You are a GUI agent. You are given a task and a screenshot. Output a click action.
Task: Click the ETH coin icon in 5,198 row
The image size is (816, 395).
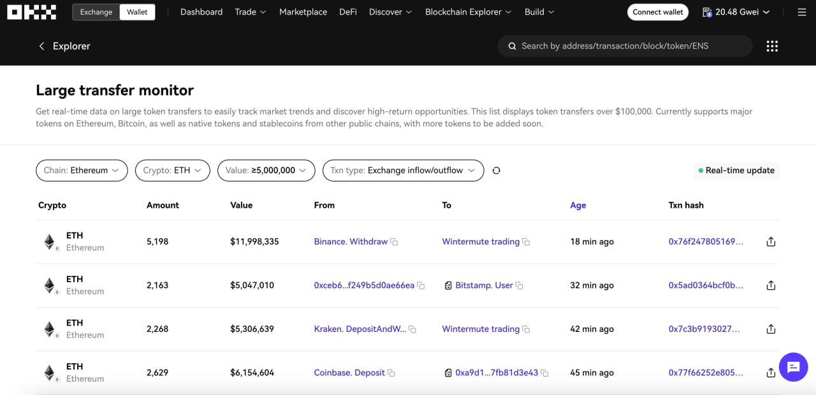[x=50, y=242]
